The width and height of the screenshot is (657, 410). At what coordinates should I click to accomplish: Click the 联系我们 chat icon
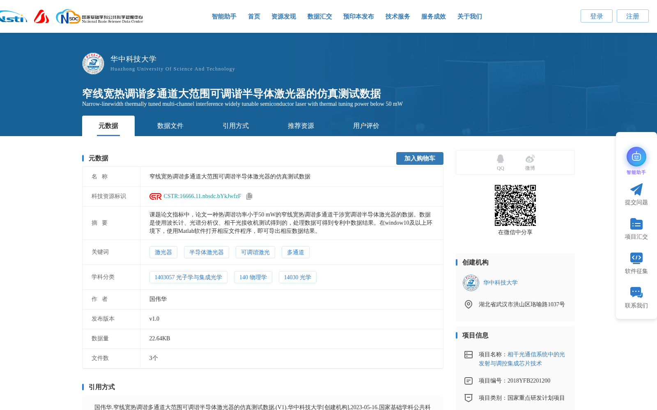pyautogui.click(x=636, y=292)
